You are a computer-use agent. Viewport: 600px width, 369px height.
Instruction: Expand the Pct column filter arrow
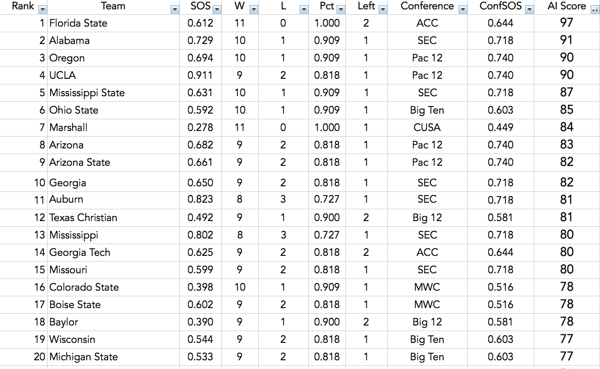pos(341,10)
